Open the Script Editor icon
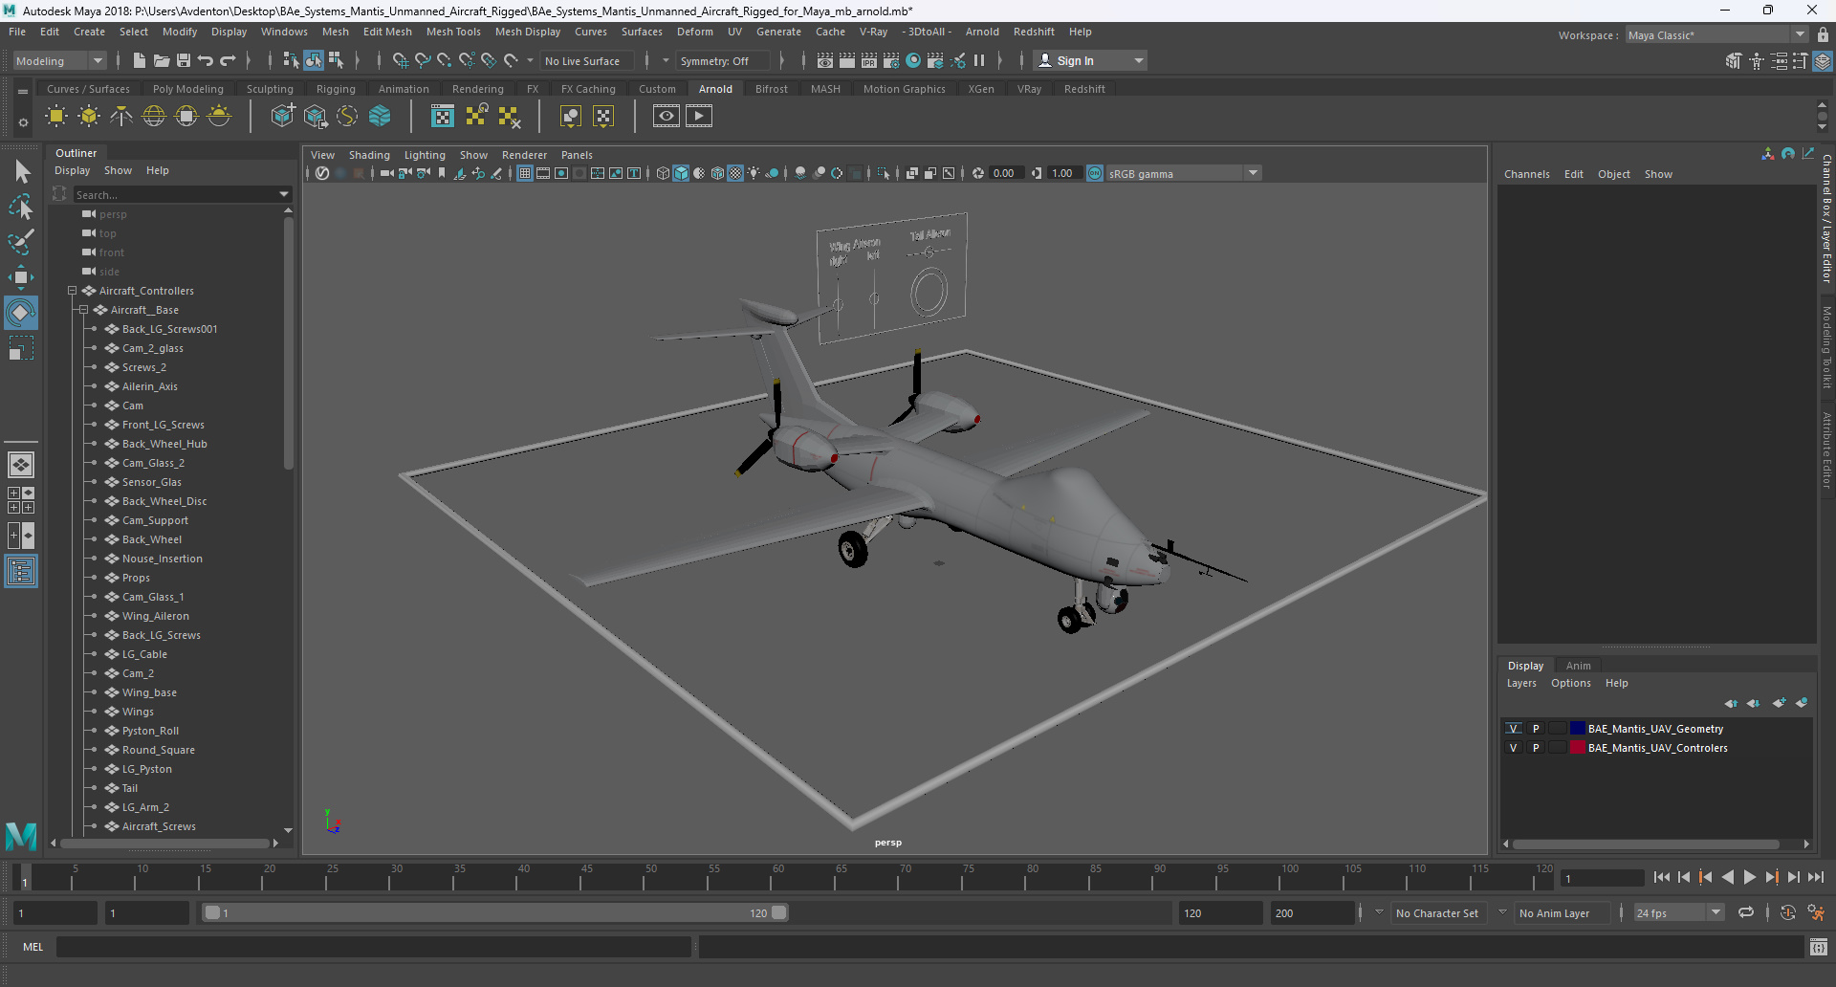Screen dimensions: 1836x987 (1819, 947)
